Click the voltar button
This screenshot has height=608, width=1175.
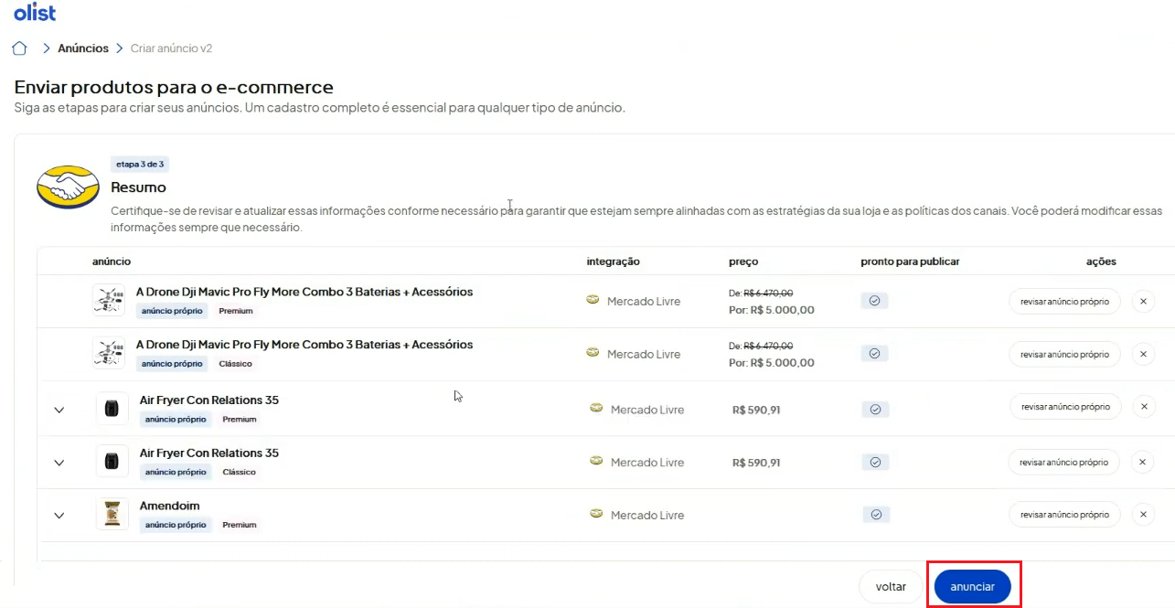(891, 587)
